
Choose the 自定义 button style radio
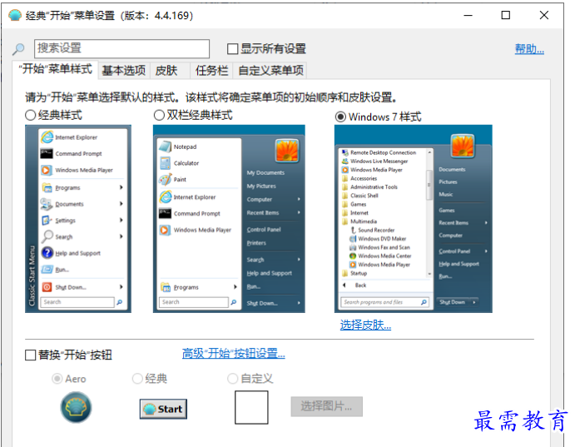[232, 379]
